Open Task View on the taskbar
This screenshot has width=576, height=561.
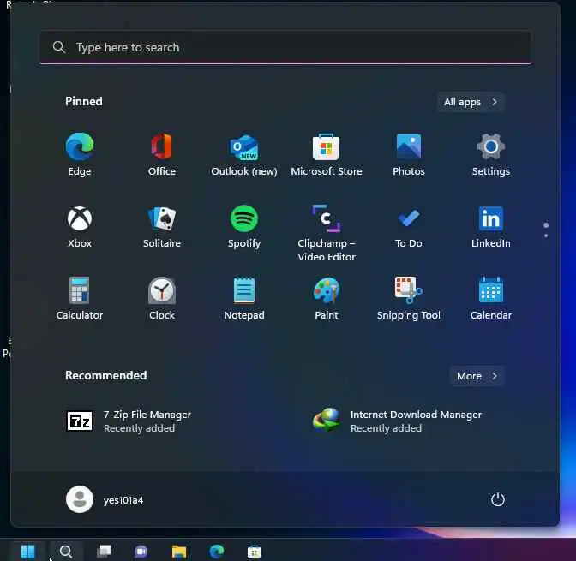click(104, 551)
